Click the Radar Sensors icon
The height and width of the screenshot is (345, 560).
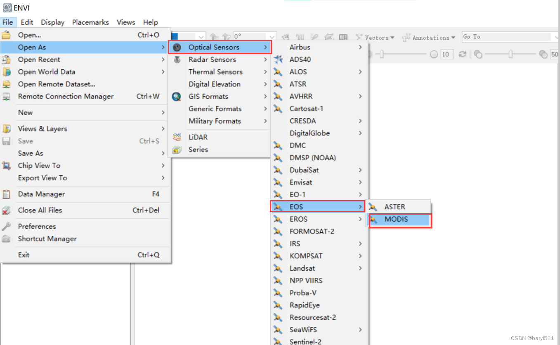pyautogui.click(x=177, y=60)
